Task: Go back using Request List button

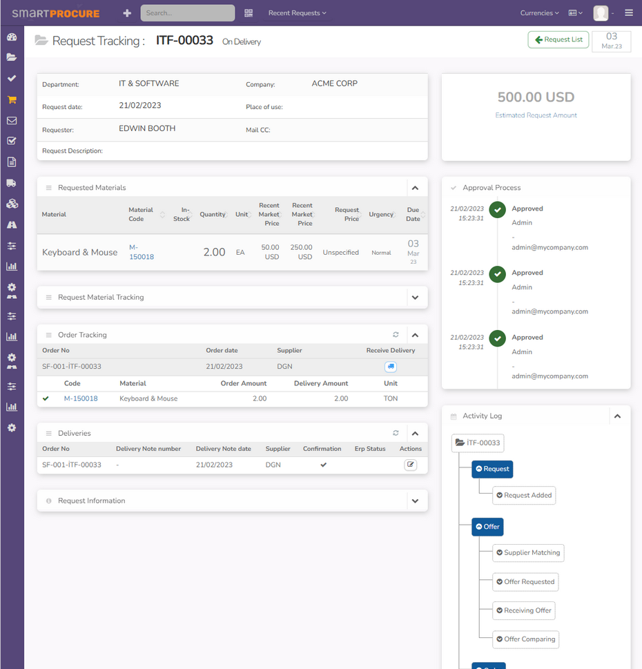Action: tap(558, 39)
